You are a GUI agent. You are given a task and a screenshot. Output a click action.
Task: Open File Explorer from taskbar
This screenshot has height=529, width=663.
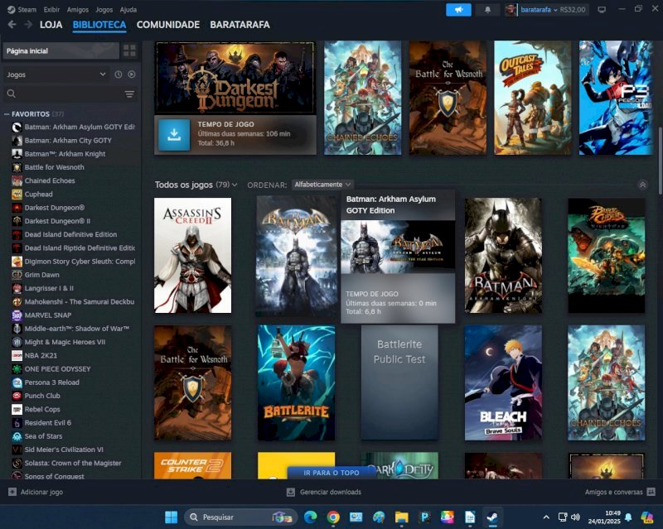(402, 517)
